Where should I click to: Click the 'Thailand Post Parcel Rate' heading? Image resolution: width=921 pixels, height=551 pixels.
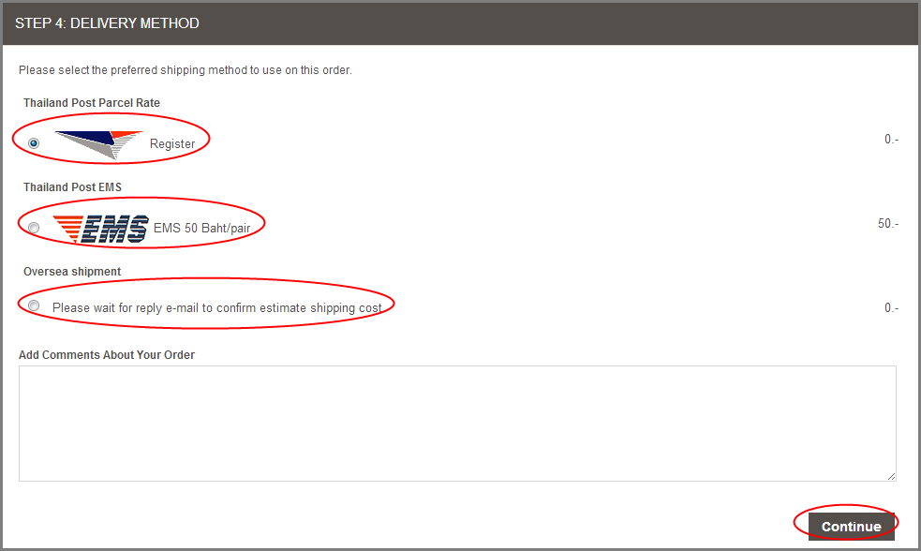pos(92,103)
